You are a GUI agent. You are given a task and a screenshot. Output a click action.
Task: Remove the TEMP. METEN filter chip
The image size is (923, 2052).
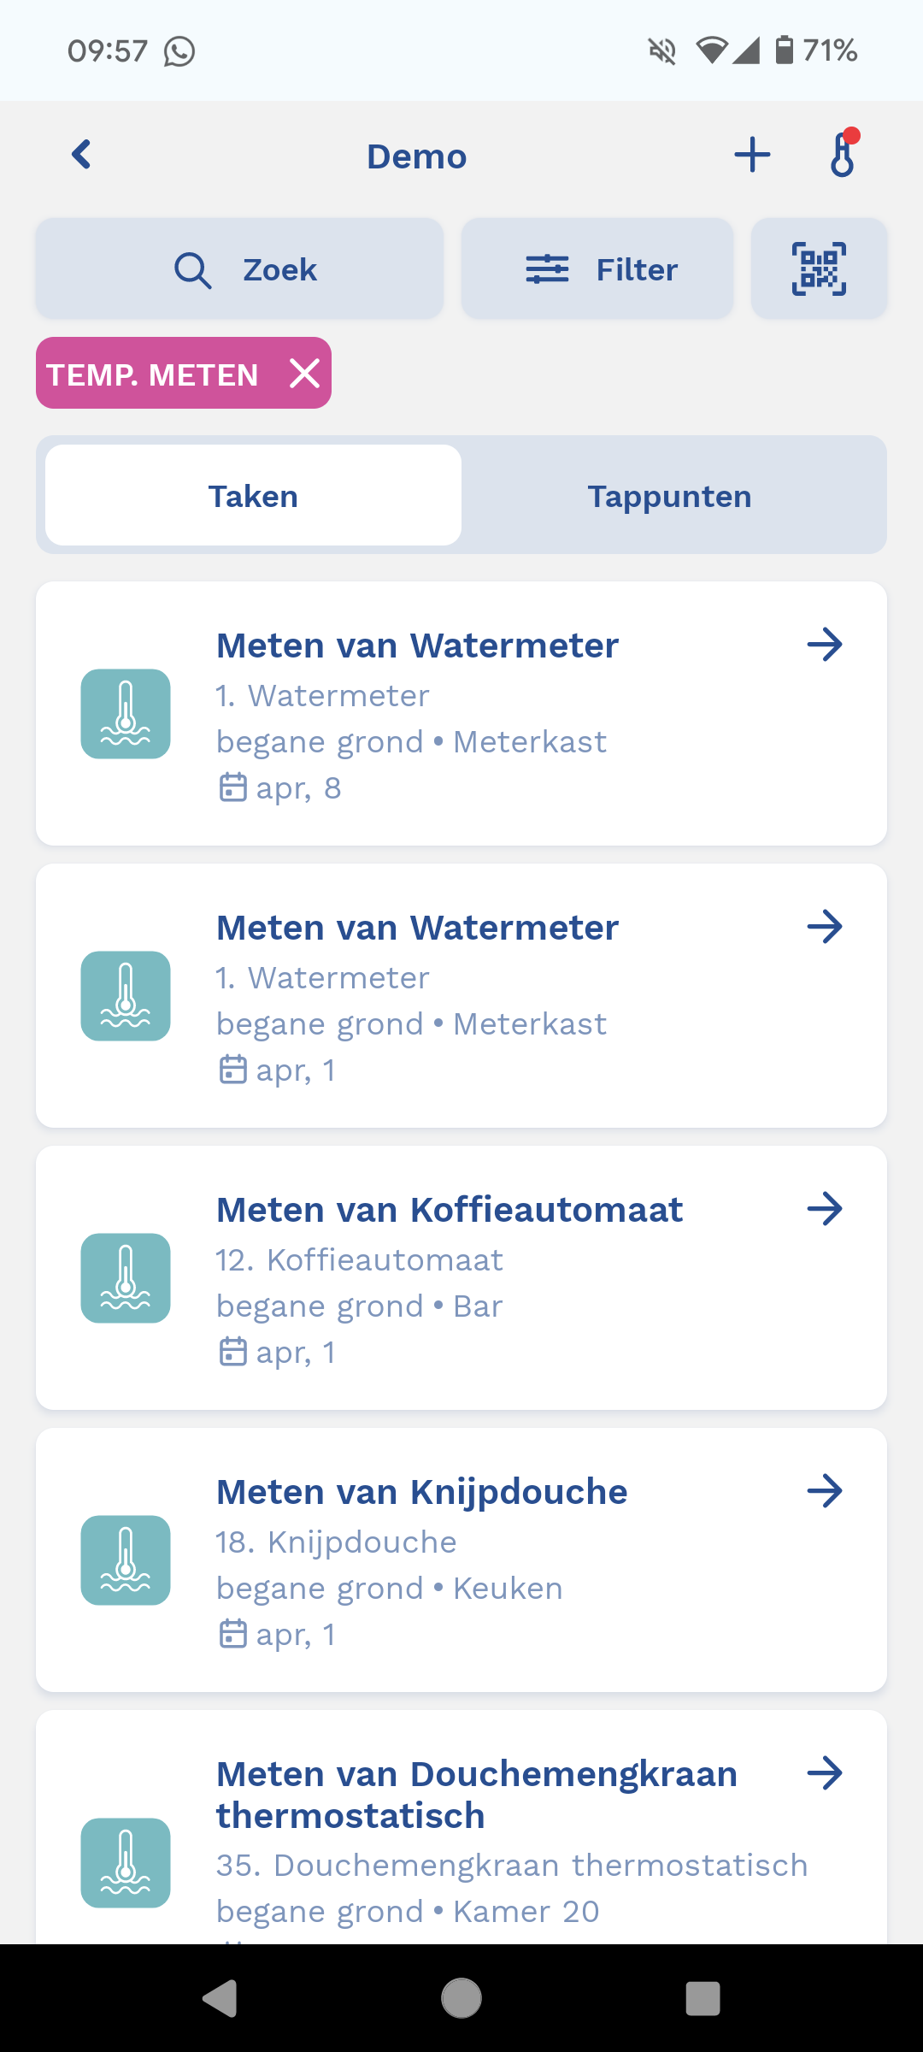tap(304, 374)
